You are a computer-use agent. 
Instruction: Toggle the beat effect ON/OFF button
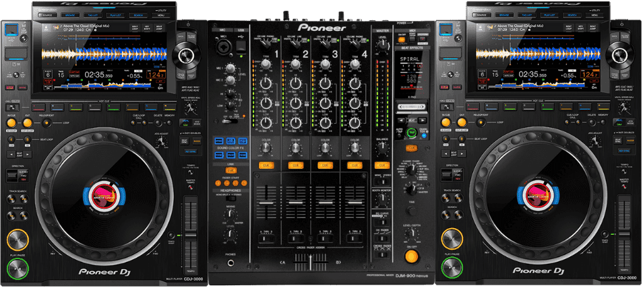click(x=411, y=256)
